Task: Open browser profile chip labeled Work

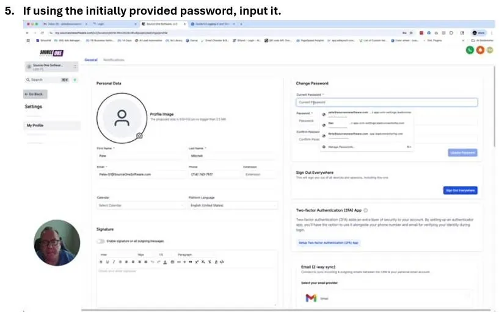Action: 479,33
